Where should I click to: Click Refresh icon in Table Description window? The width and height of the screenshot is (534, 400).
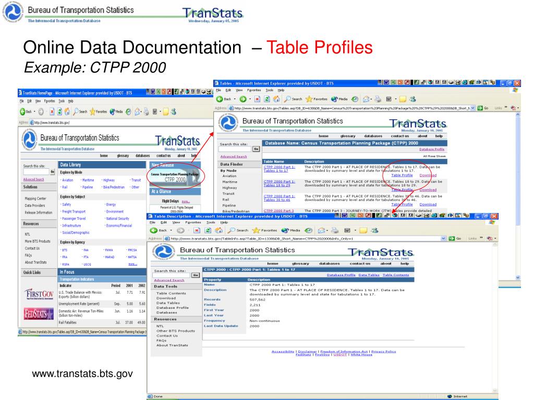(x=208, y=230)
